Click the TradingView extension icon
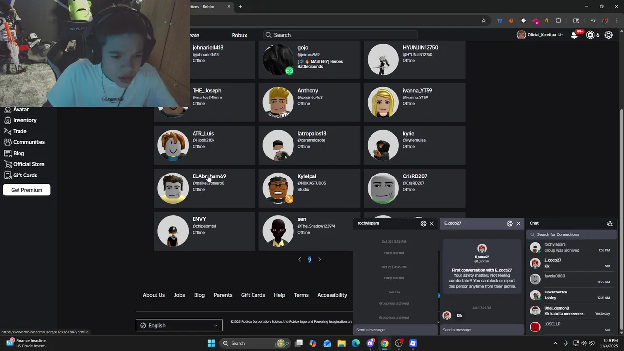Screen dimensions: 624x351 pos(500,20)
